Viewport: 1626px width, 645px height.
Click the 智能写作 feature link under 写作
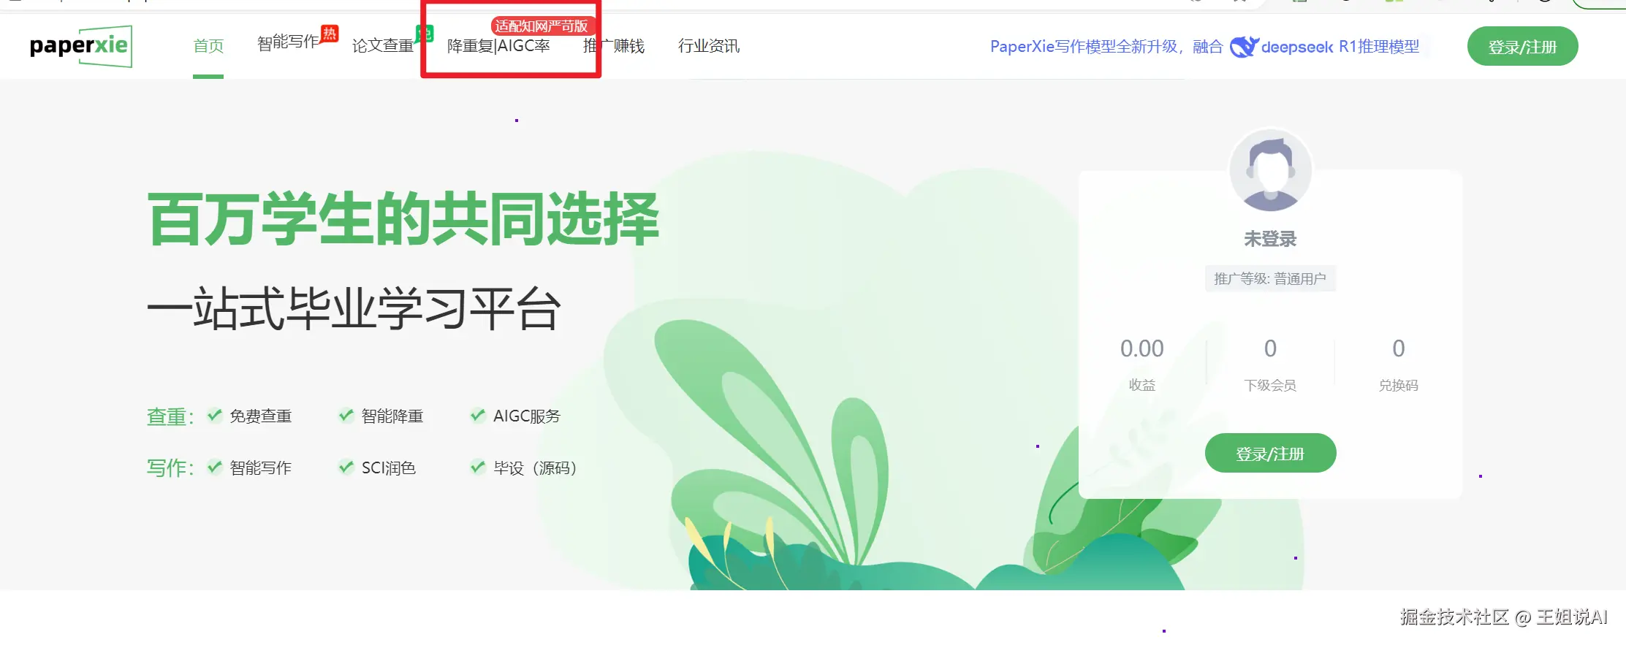tap(261, 467)
